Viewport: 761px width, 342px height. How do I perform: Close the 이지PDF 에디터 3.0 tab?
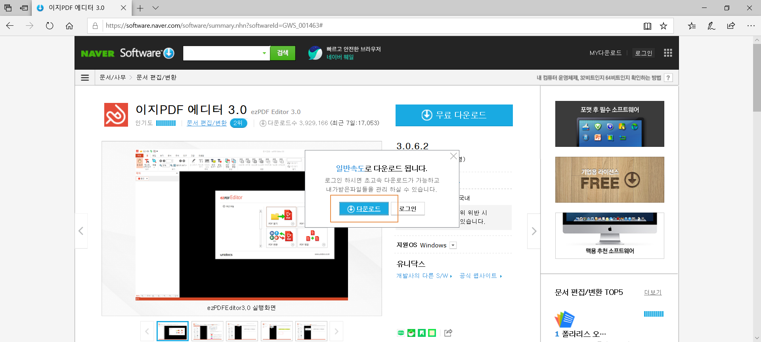(123, 8)
